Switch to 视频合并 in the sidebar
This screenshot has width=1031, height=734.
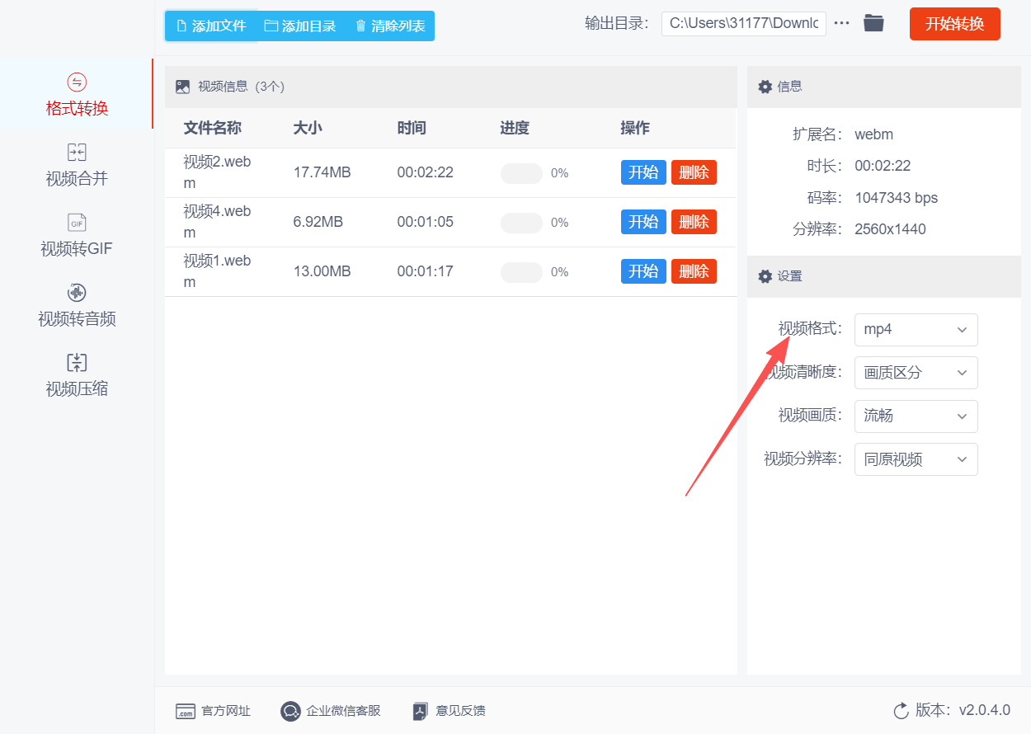point(77,164)
